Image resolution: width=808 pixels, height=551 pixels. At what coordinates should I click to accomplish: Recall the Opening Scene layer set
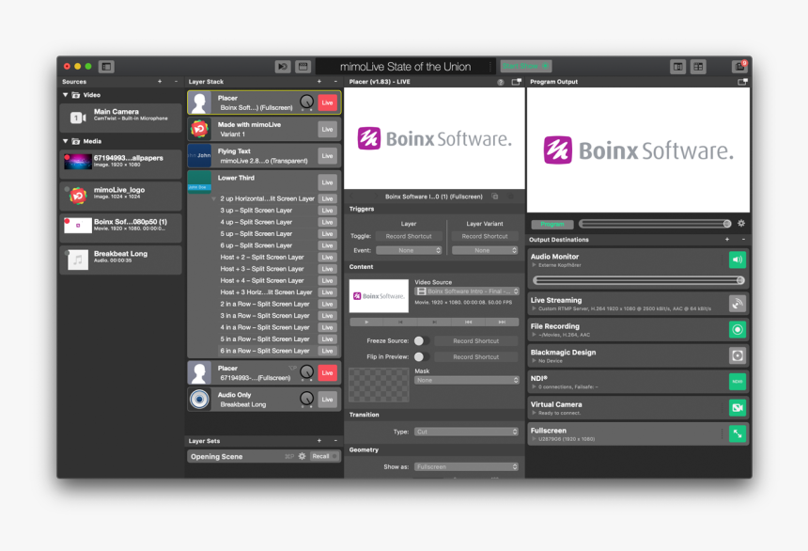[x=324, y=457]
